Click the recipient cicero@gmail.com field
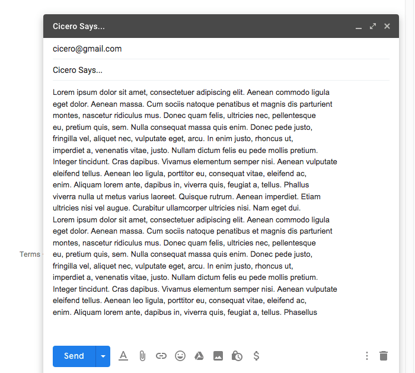This screenshot has width=415, height=373. [x=221, y=49]
